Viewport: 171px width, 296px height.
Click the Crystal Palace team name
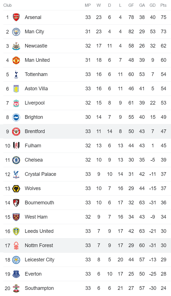(40, 174)
